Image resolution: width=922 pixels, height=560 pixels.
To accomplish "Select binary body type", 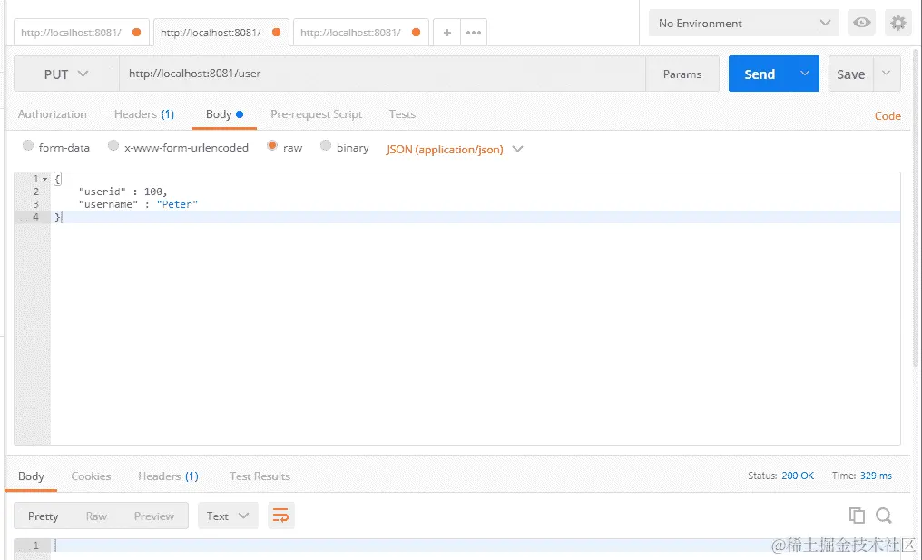I will click(x=326, y=145).
